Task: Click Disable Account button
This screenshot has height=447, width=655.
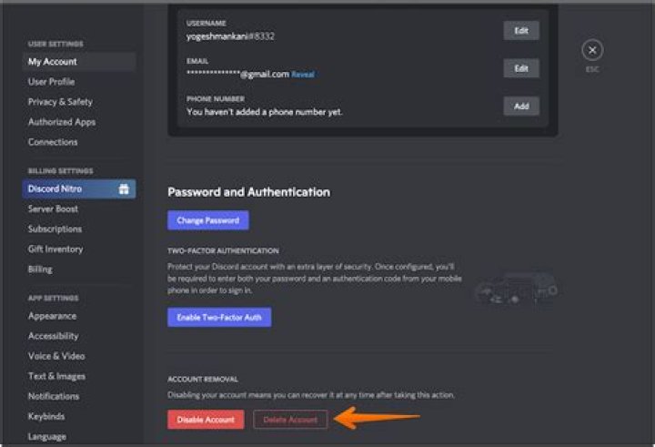Action: pyautogui.click(x=206, y=420)
